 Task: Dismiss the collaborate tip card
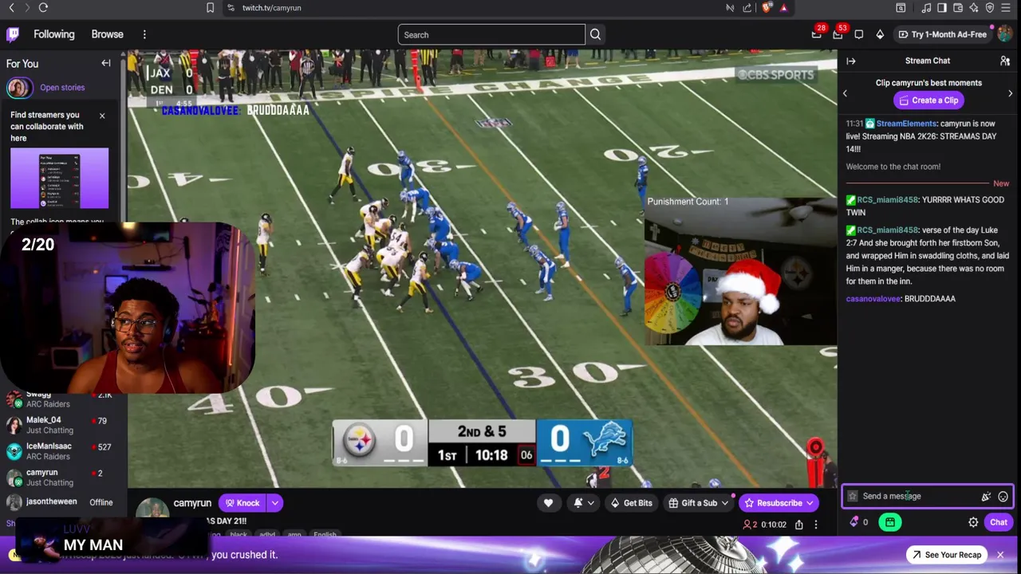coord(102,116)
